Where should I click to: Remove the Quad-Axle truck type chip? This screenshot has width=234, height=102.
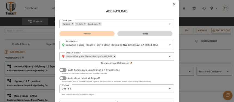(100, 24)
